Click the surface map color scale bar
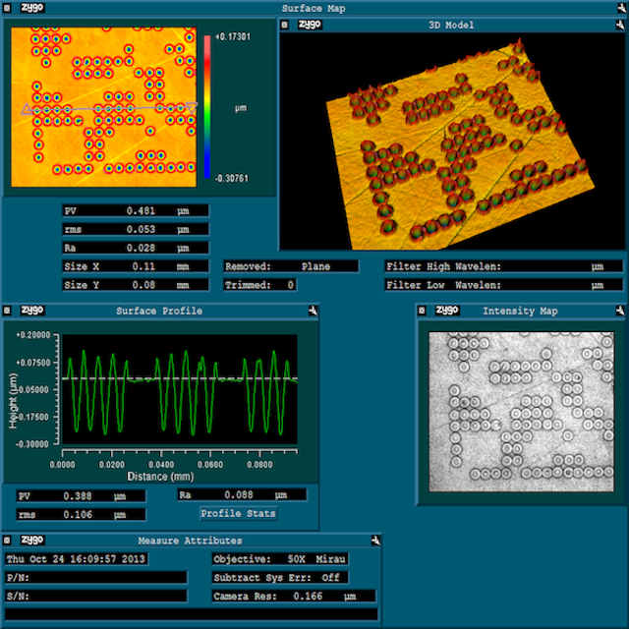 click(207, 107)
